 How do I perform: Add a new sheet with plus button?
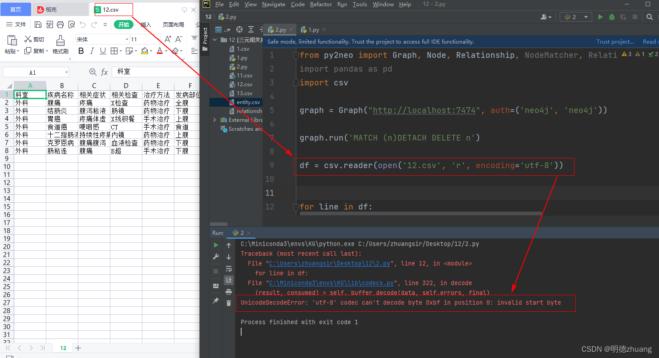tap(78, 348)
